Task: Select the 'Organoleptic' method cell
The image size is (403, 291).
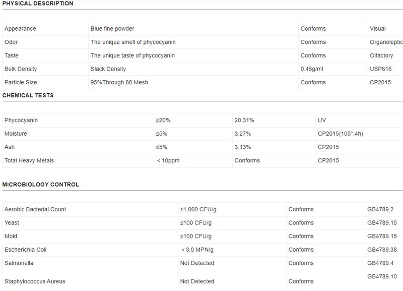Action: 386,42
